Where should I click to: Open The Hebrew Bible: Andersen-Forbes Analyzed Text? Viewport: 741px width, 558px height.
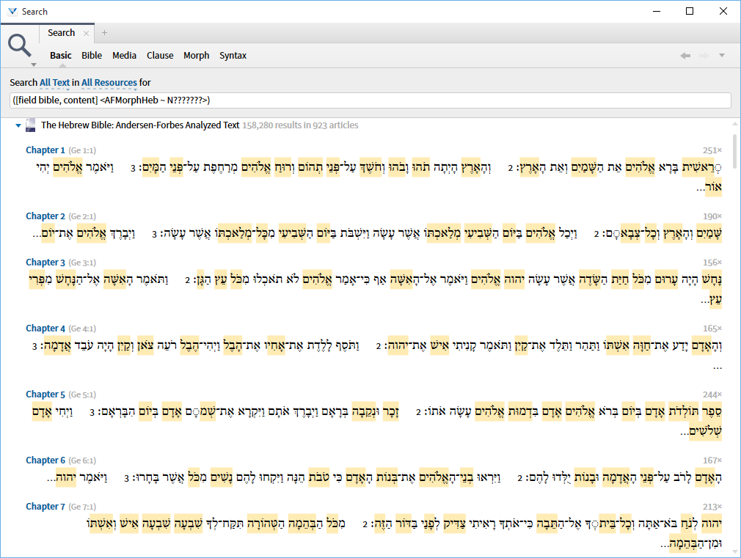(x=140, y=125)
